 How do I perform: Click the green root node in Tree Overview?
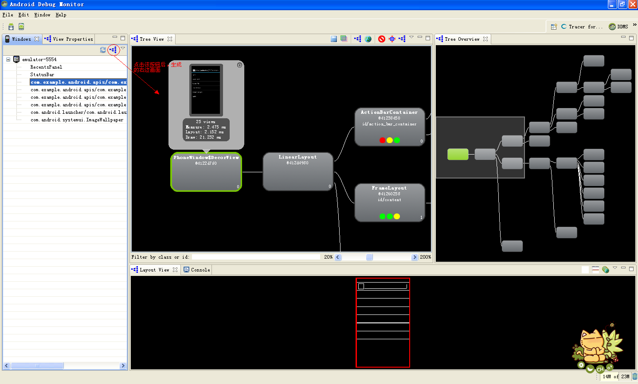coord(458,154)
